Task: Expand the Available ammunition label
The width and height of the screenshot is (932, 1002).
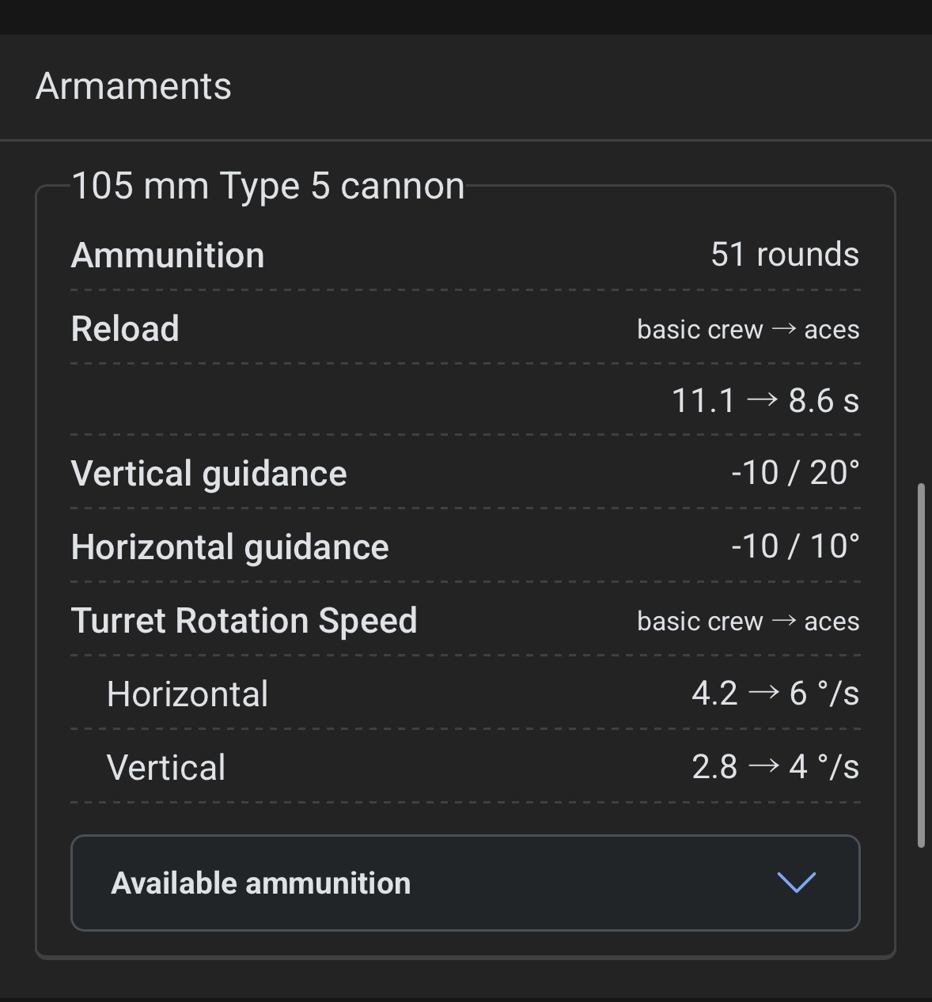Action: click(x=261, y=883)
